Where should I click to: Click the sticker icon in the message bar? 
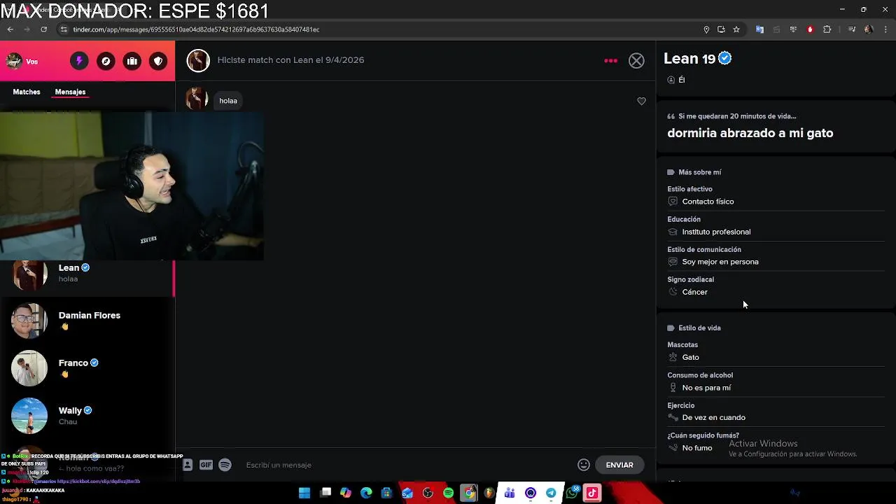point(188,465)
